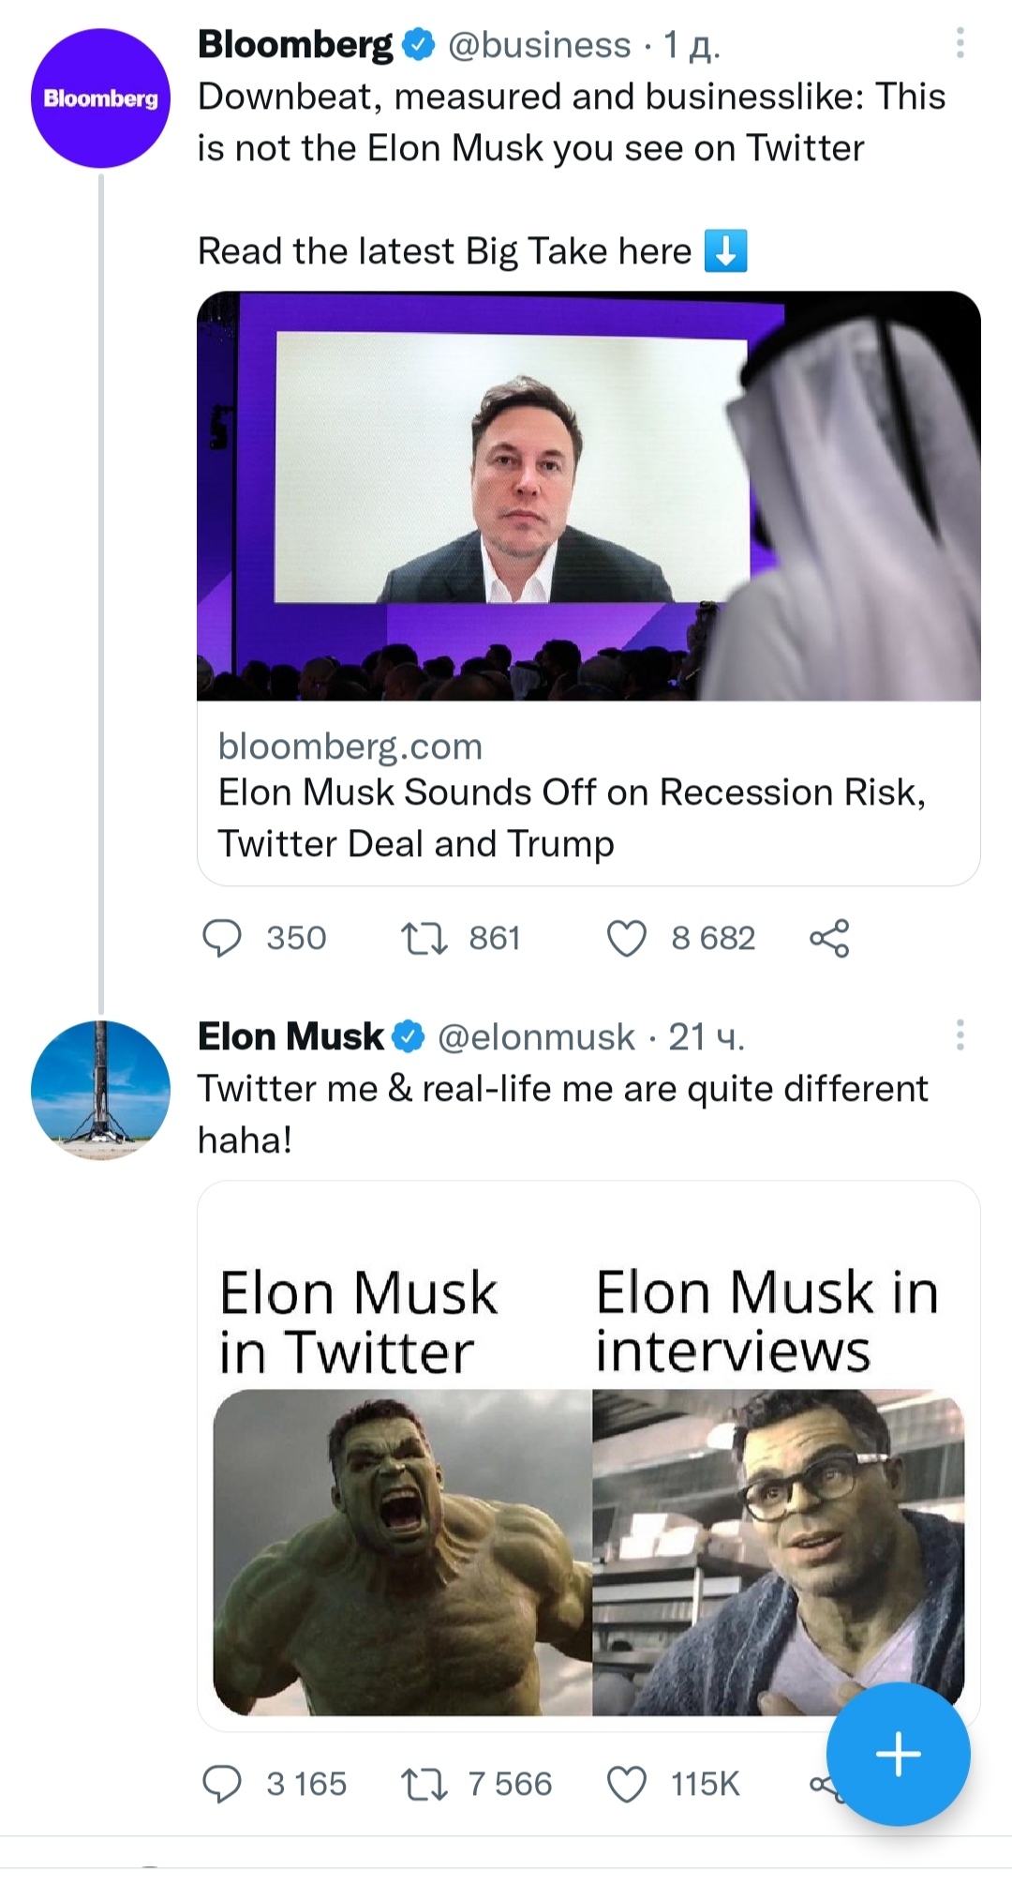Open more options for Bloomberg tweet
The width and height of the screenshot is (1012, 1886).
click(960, 43)
